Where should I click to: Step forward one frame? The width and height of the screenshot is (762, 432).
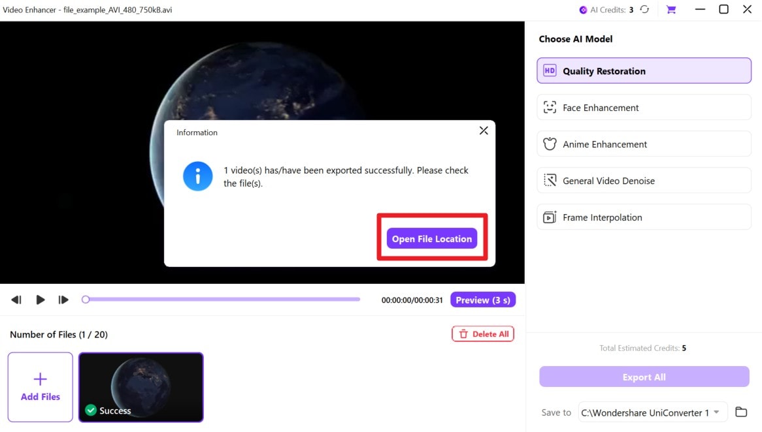click(x=63, y=299)
